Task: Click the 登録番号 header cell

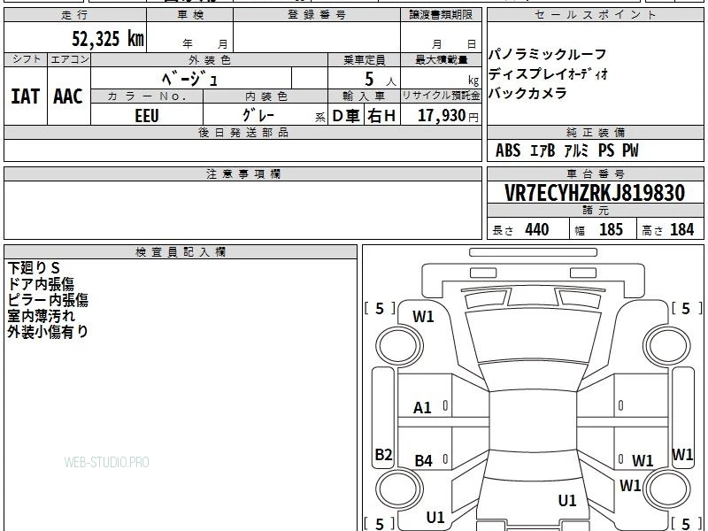Action: (317, 15)
